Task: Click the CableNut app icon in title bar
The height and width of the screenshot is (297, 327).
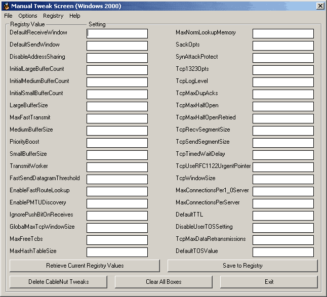Action: [6, 6]
